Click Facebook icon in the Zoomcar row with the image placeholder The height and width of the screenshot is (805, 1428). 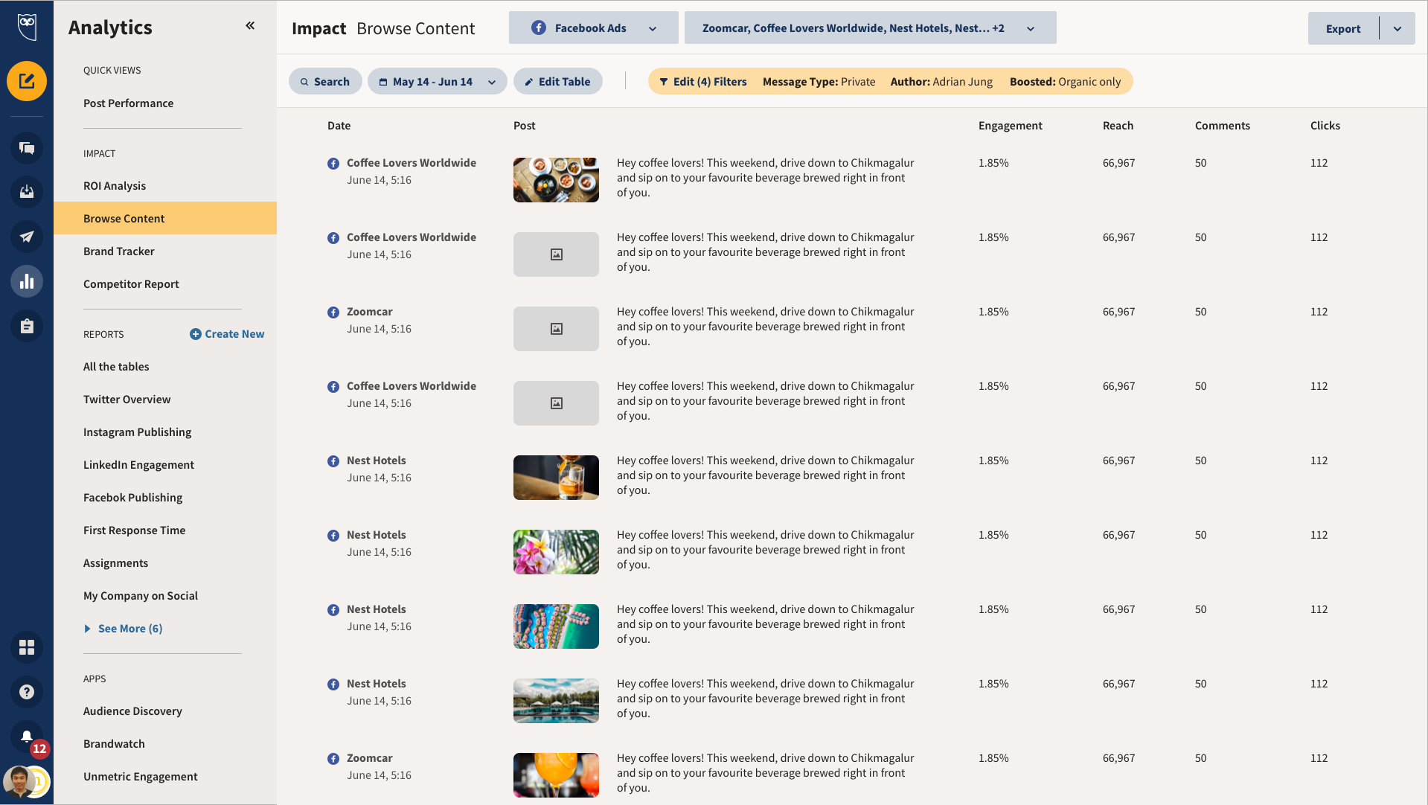point(333,312)
